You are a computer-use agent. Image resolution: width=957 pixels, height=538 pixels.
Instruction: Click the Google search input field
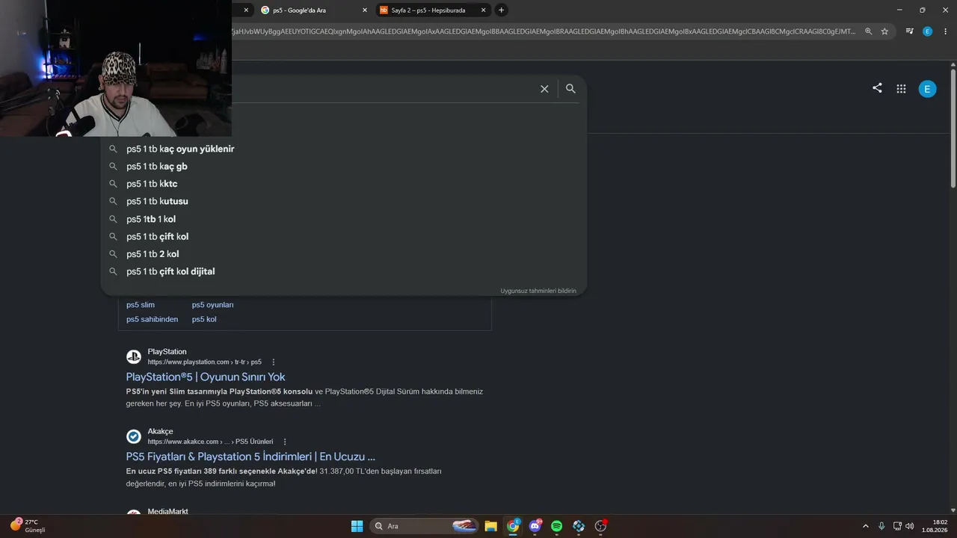381,89
